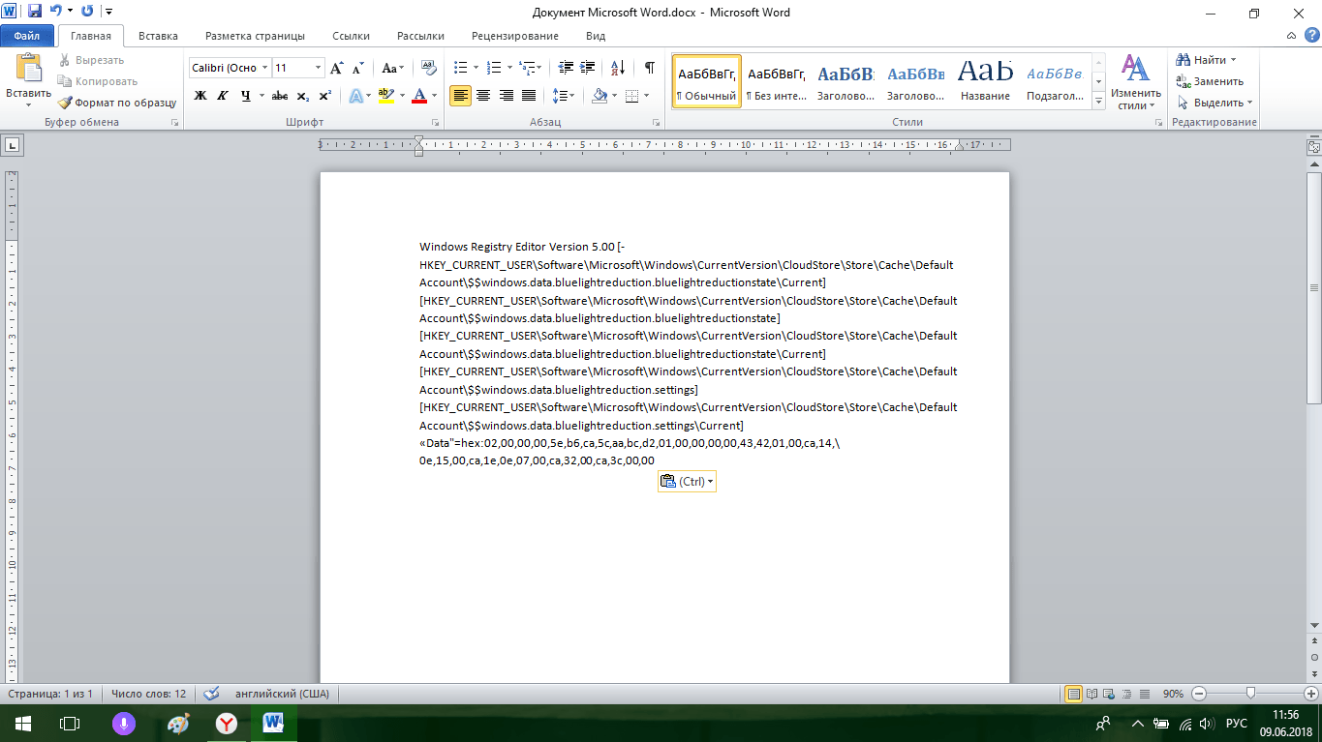This screenshot has width=1322, height=742.
Task: Click Страница: 1 из 1 status
Action: coord(50,694)
